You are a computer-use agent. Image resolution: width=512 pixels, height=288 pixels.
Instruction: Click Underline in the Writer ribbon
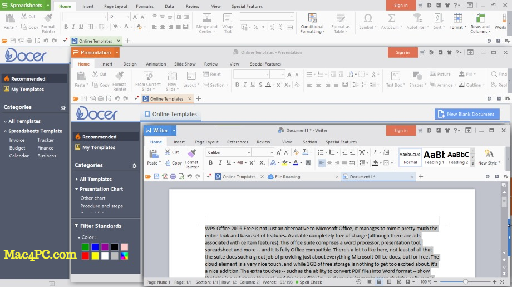click(x=229, y=162)
